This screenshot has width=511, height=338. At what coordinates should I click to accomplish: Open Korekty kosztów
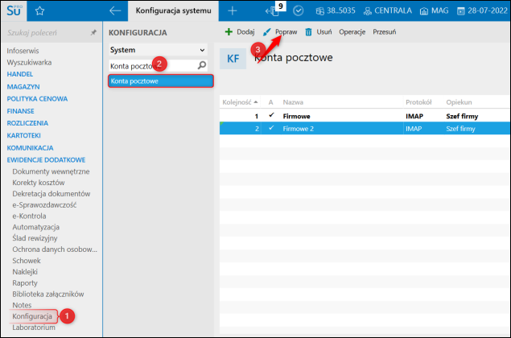(39, 183)
